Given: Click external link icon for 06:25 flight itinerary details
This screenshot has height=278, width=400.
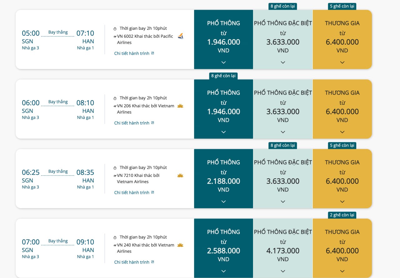Looking at the screenshot, I should (x=152, y=192).
